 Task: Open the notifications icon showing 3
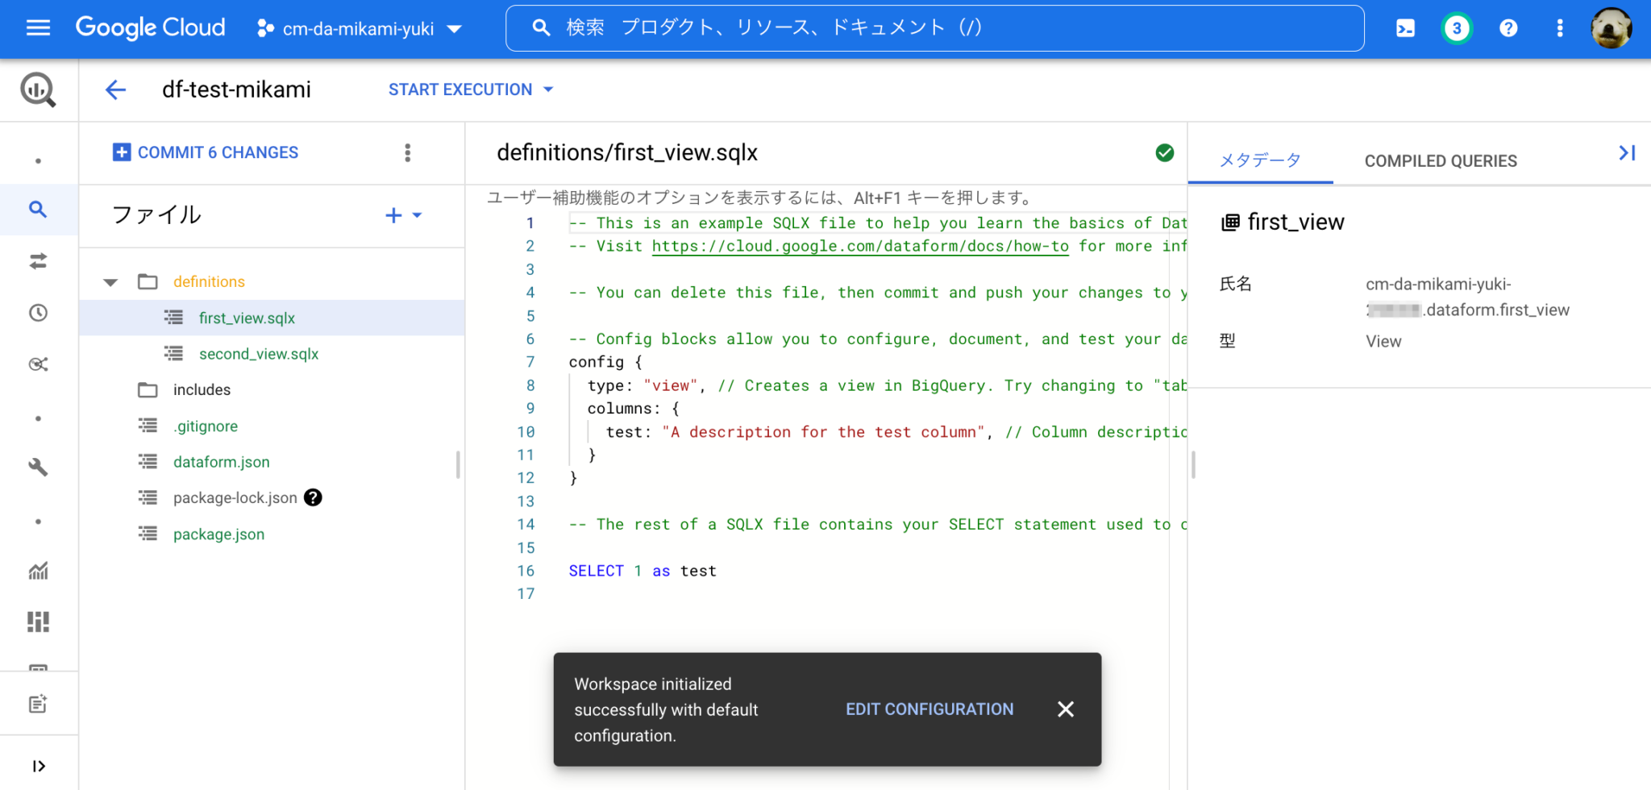(x=1456, y=28)
